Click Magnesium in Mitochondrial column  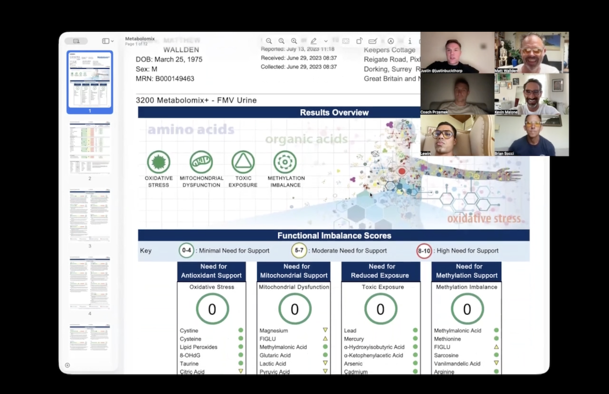[x=273, y=331]
